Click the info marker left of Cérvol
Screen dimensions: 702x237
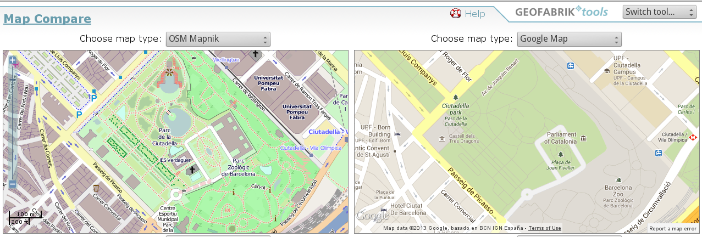[235, 192]
